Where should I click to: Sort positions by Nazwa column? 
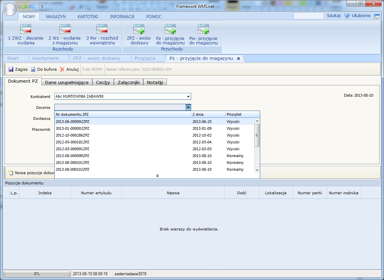[173, 193]
